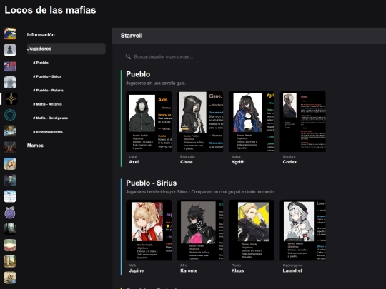This screenshot has height=289, width=386.
Task: Click the Laundrel name label
Action: [x=292, y=270]
